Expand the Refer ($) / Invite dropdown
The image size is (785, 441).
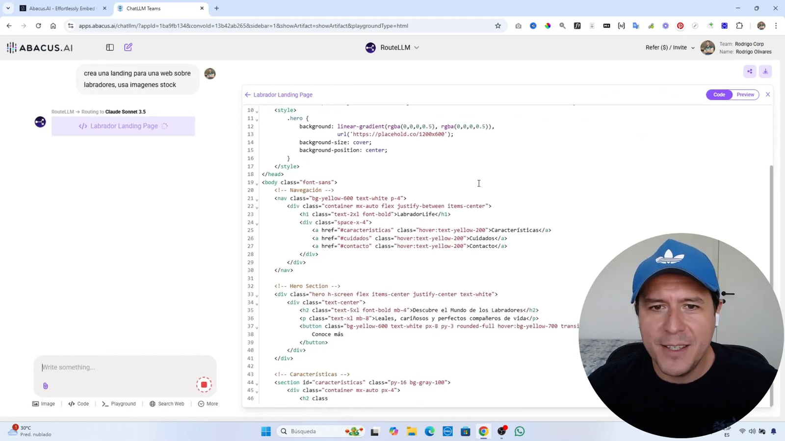669,47
